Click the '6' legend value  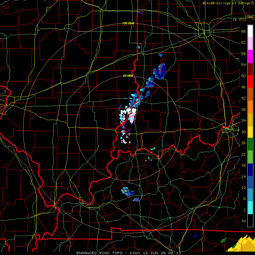pyautogui.click(x=244, y=199)
